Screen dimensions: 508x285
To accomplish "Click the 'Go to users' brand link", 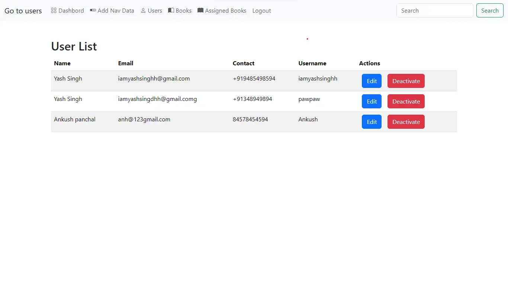I will coord(23,11).
